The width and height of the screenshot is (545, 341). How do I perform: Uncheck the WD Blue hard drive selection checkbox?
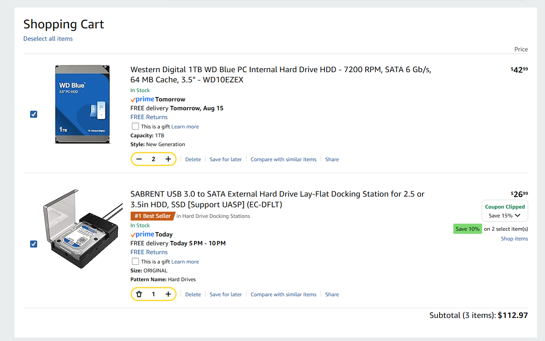34,114
